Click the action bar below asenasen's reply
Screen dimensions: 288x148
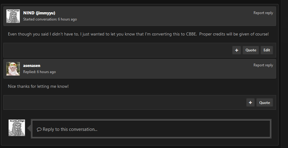point(140,102)
